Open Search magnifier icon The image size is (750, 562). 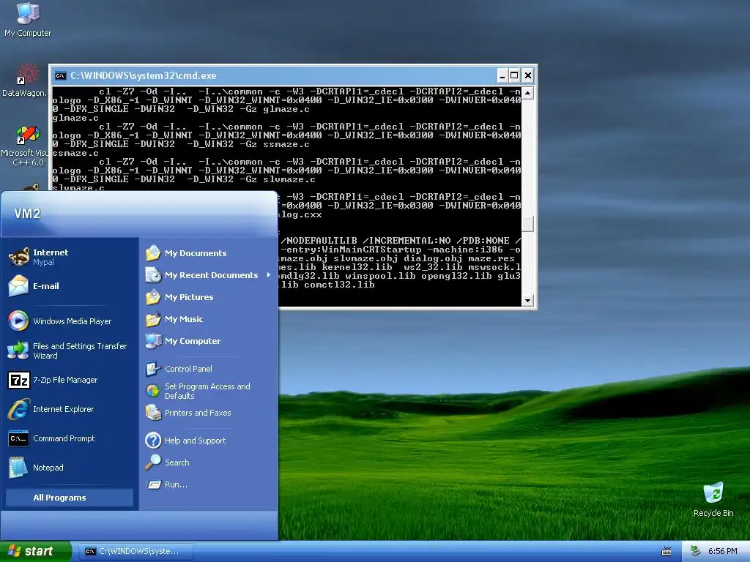(153, 462)
